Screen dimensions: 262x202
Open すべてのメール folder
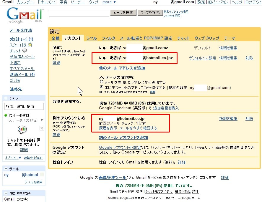(22, 68)
